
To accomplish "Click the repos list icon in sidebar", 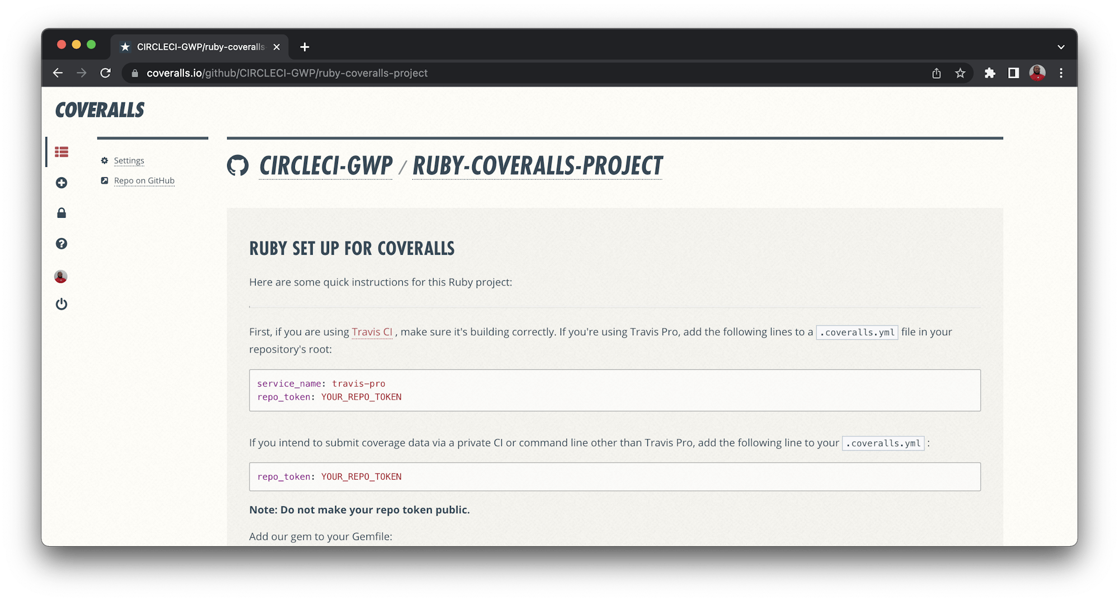I will tap(62, 152).
